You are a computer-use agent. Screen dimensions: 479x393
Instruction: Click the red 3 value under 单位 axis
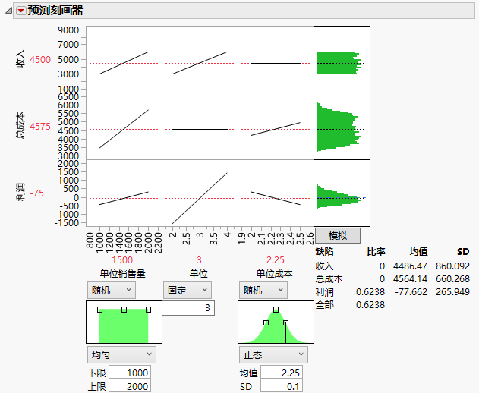click(x=199, y=260)
